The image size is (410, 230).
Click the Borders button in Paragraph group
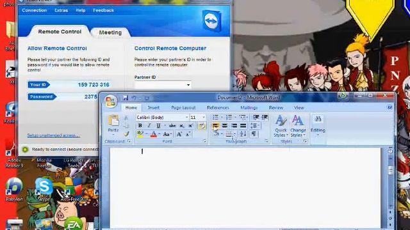tap(229, 134)
